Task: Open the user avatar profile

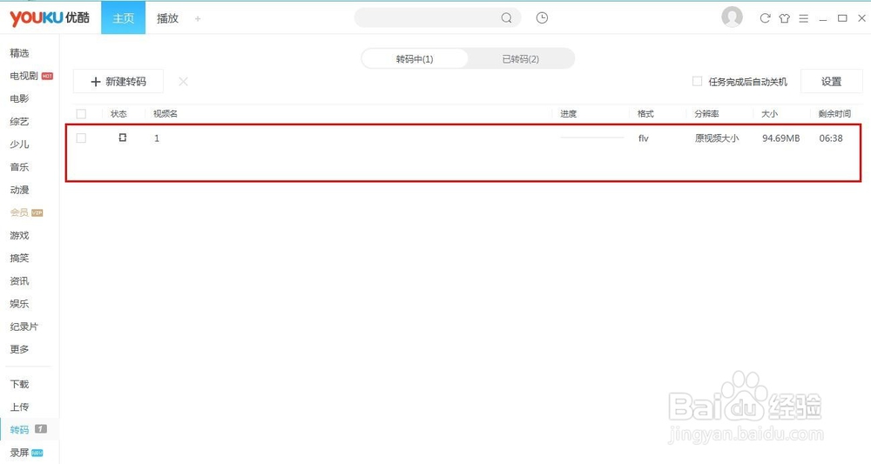Action: click(733, 17)
